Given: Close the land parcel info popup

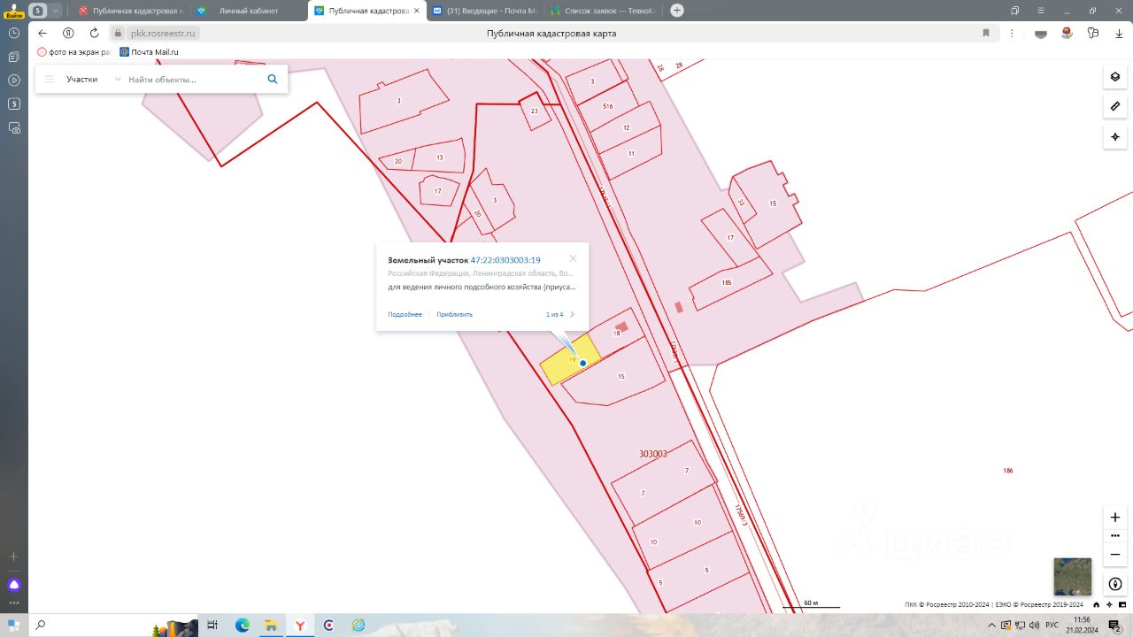Looking at the screenshot, I should pos(573,258).
